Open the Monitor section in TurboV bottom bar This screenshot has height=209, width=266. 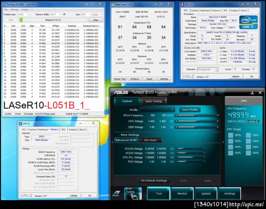click(182, 194)
